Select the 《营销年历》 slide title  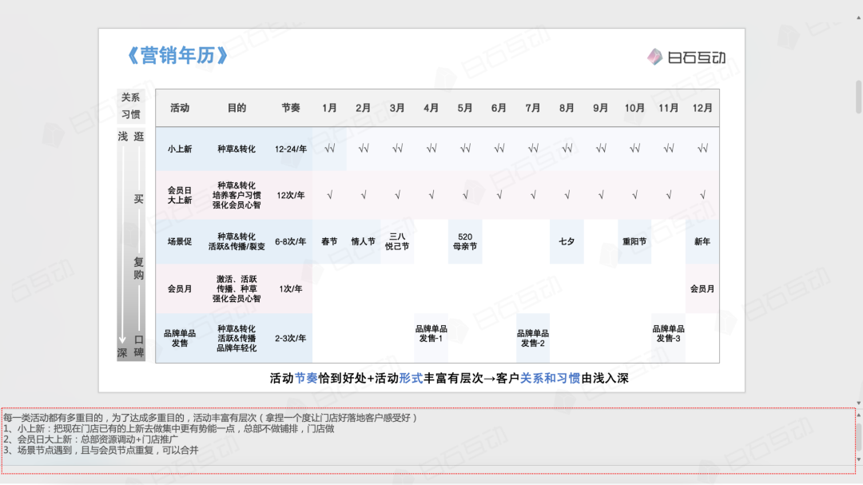(x=177, y=55)
